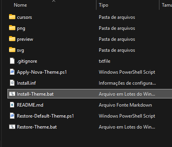Image resolution: width=172 pixels, height=147 pixels.
Task: Click 'Arquivo em Lotes' type of Install-Theme.bat
Action: 127,94
